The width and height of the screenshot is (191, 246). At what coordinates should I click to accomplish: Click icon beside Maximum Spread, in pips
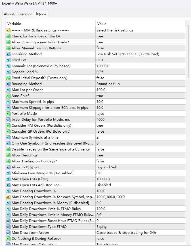(8, 102)
